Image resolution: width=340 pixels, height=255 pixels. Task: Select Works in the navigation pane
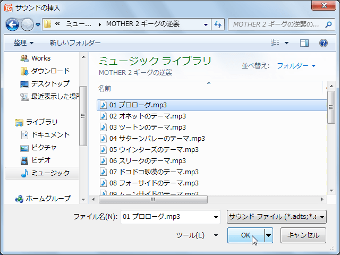[41, 58]
